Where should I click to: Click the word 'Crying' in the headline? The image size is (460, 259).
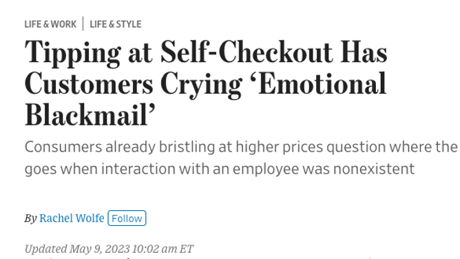tap(201, 85)
